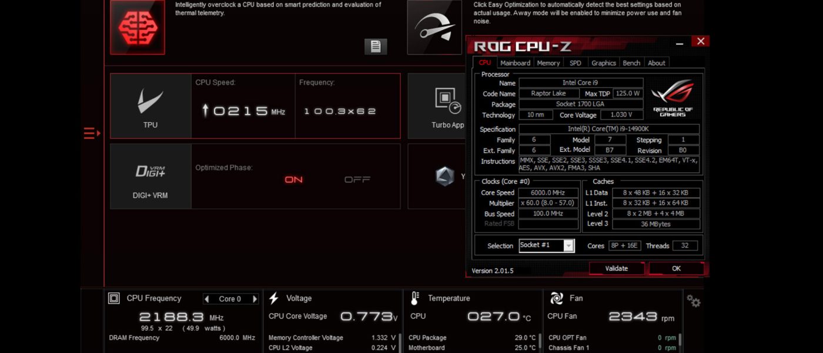Viewport: 823px width, 353px height.
Task: Click the Voltage lightning bolt icon
Action: pos(273,298)
